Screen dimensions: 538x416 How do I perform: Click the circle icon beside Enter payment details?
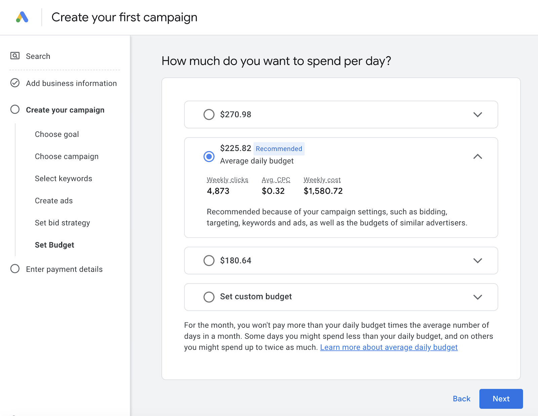point(15,268)
